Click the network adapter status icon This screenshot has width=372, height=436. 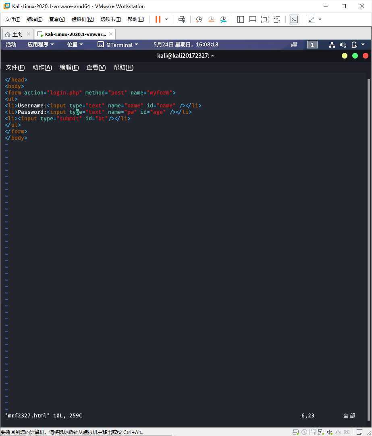321,432
